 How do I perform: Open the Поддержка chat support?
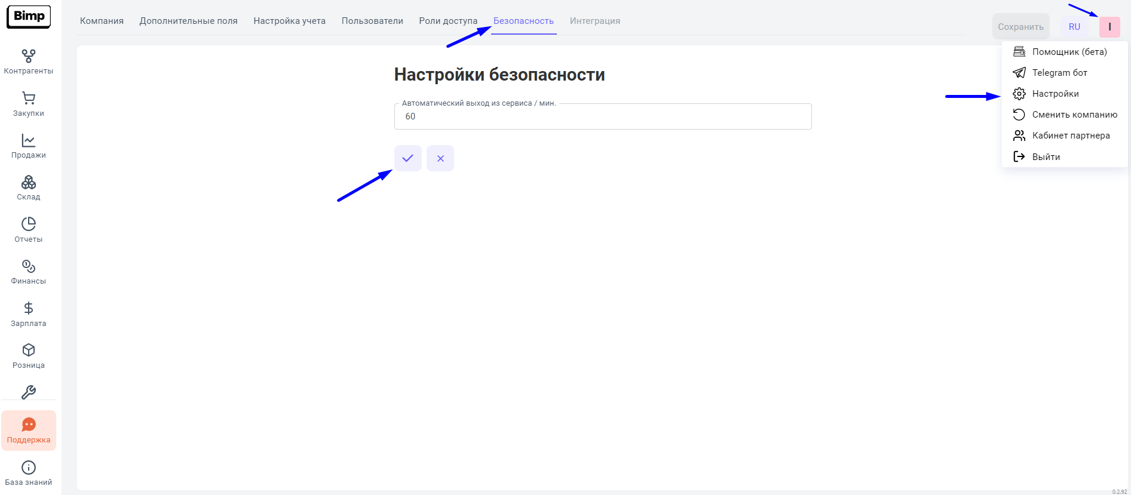tap(28, 431)
